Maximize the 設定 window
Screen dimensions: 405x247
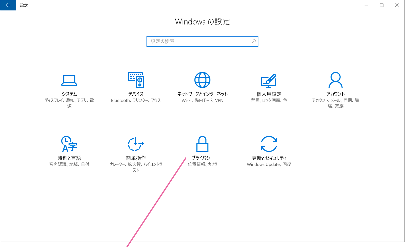[x=382, y=5]
